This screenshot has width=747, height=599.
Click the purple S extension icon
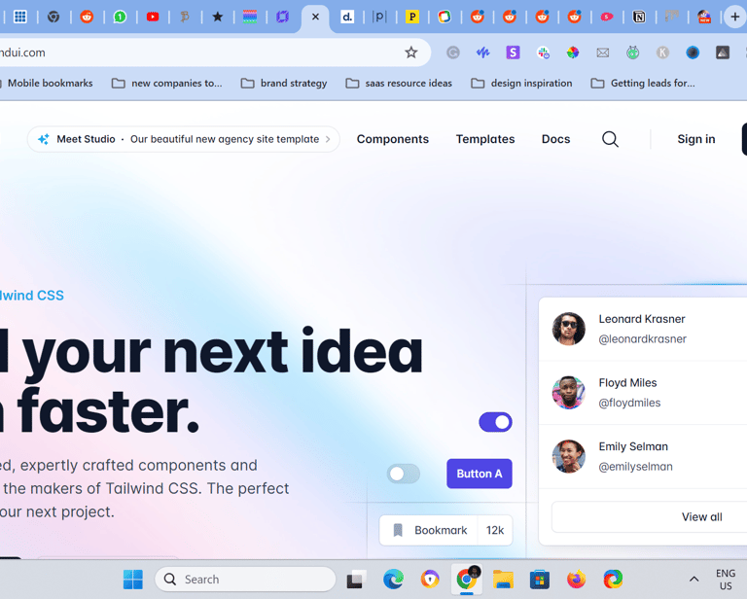[x=513, y=53]
